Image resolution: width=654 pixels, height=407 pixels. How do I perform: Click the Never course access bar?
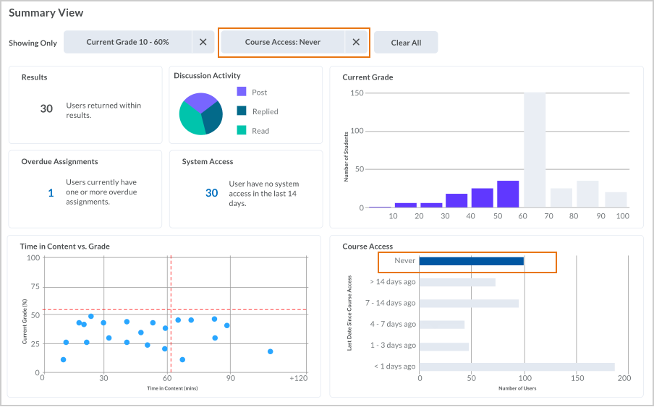click(471, 261)
